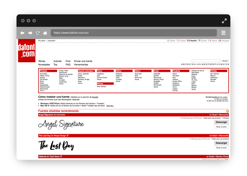Open the Foro menu item
The height and width of the screenshot is (176, 247).
coord(68,61)
